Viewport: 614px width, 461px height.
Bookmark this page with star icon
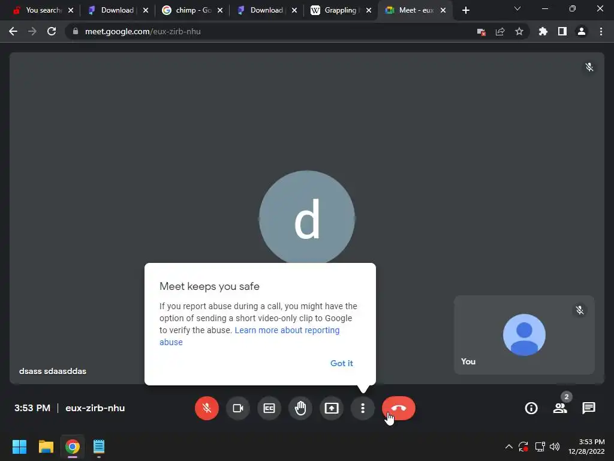pyautogui.click(x=519, y=31)
